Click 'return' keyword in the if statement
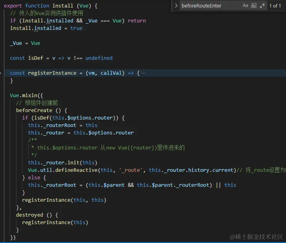This screenshot has height=243, width=286. click(x=137, y=21)
